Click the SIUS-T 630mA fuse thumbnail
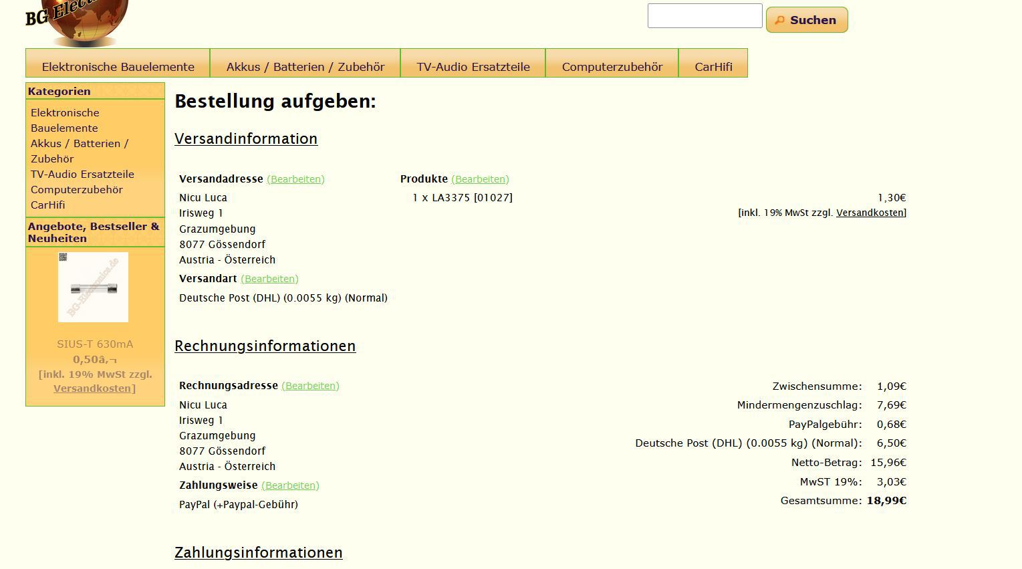1022x569 pixels. click(94, 288)
